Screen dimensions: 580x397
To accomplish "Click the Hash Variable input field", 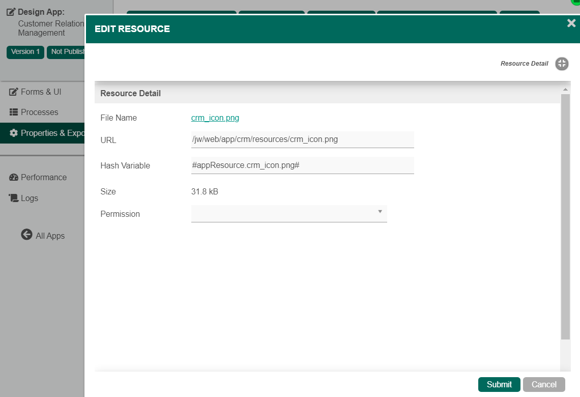I will click(302, 165).
